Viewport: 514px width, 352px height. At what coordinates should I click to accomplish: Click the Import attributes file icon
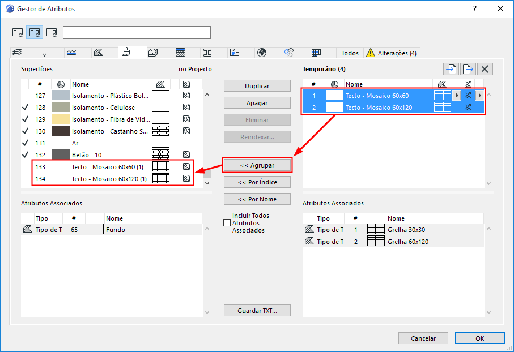point(452,69)
